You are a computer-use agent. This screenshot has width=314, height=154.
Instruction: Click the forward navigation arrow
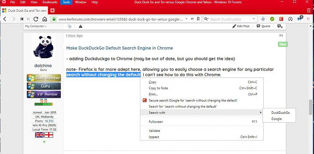coord(14,19)
